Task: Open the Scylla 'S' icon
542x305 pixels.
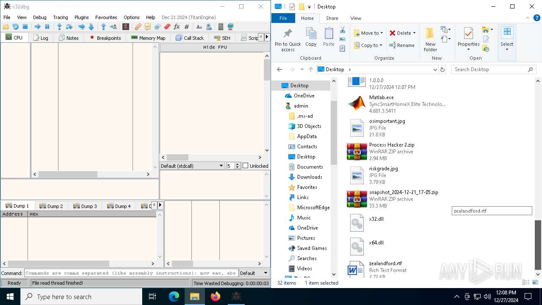Action: tap(126, 27)
